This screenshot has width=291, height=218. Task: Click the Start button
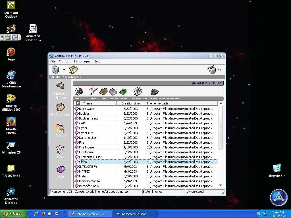(x=13, y=214)
